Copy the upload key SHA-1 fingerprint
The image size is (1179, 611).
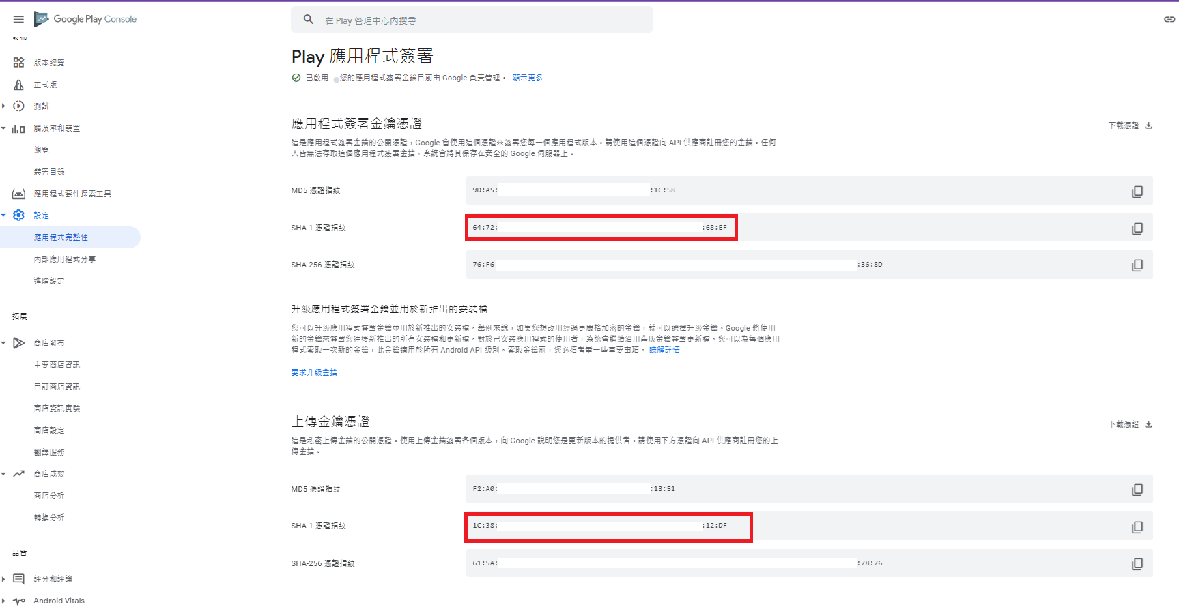coord(1137,527)
